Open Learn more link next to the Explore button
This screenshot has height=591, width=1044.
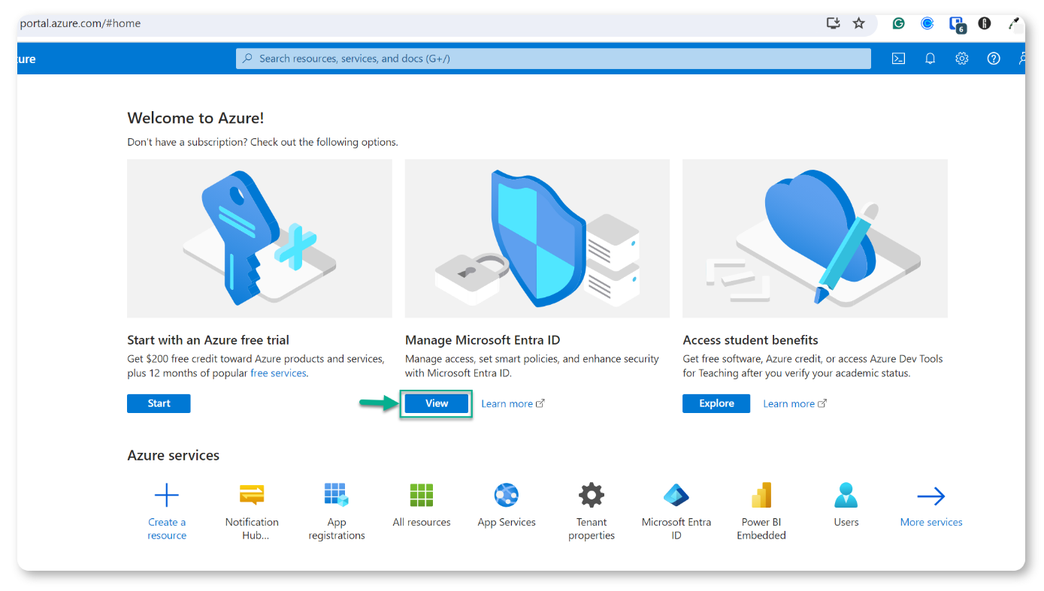tap(794, 404)
